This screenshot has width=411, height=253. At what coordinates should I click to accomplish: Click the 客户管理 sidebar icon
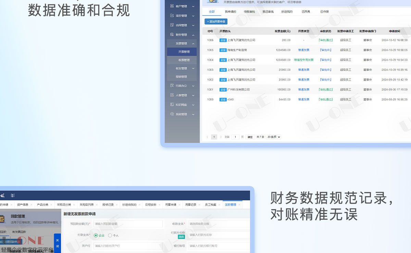pyautogui.click(x=172, y=6)
